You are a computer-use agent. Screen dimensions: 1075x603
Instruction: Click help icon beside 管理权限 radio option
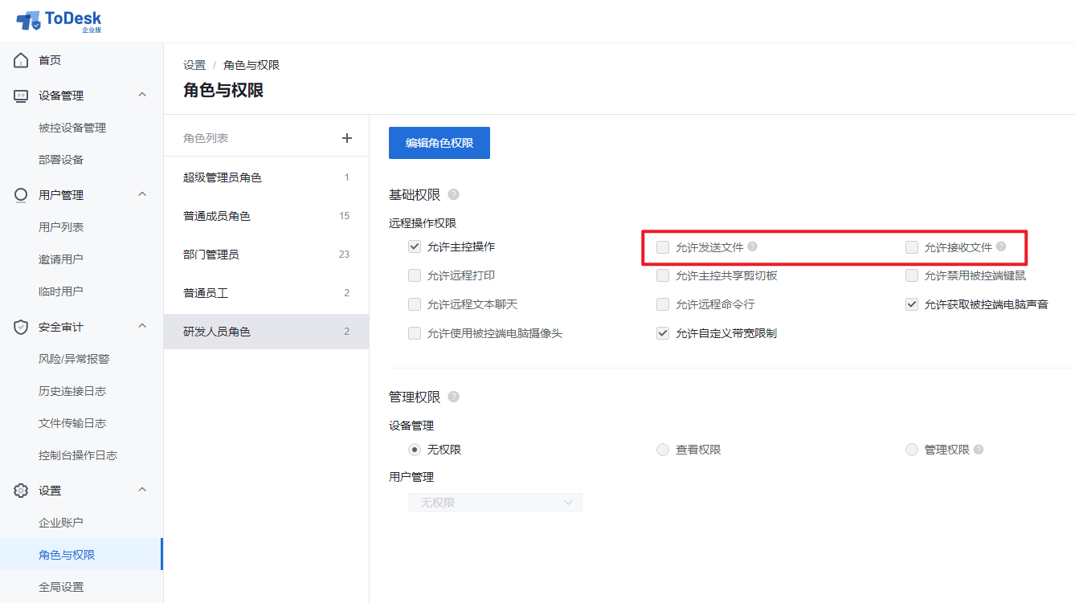coord(979,450)
